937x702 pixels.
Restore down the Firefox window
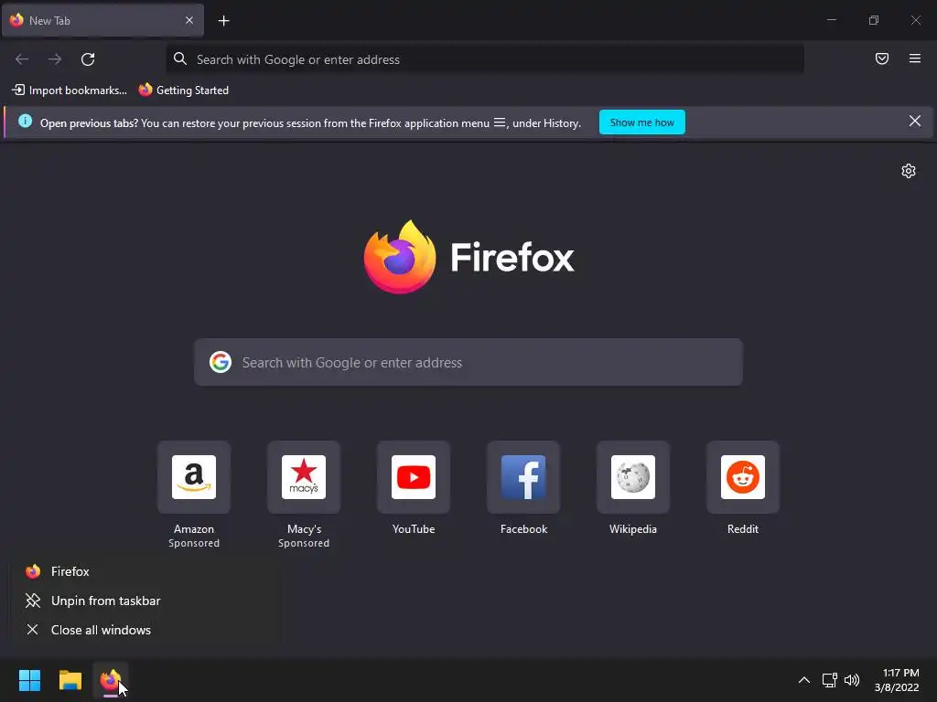pos(874,20)
